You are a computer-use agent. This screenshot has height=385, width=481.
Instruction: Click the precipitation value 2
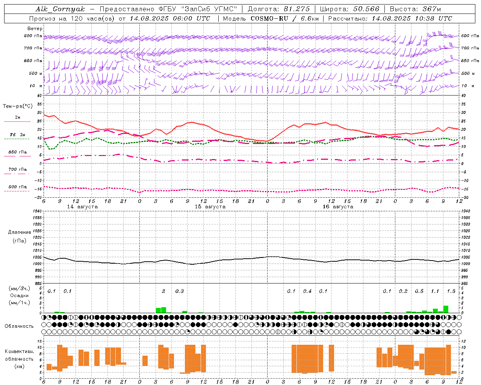(163, 291)
